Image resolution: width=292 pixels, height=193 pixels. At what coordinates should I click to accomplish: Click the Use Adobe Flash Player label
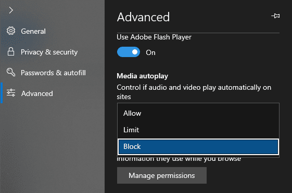[154, 37]
